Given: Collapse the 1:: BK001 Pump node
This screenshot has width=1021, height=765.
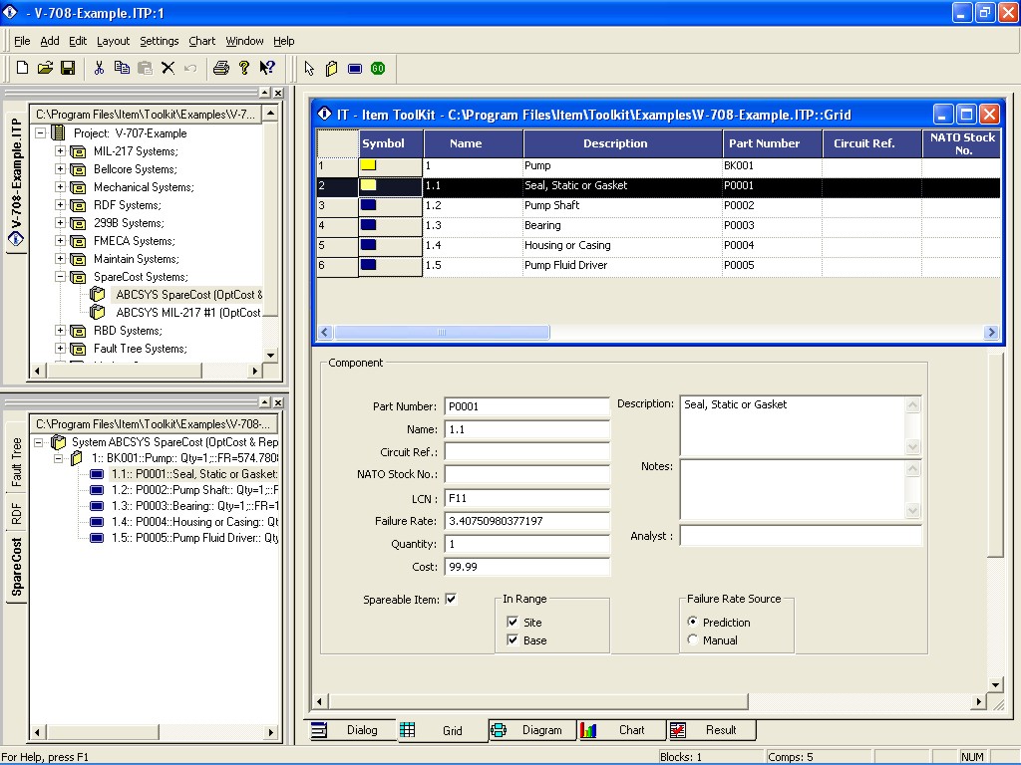Looking at the screenshot, I should (58, 458).
